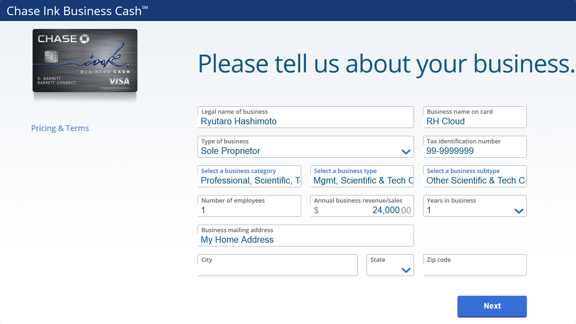The image size is (576, 324).
Task: Click the Number of employees field
Action: [249, 206]
